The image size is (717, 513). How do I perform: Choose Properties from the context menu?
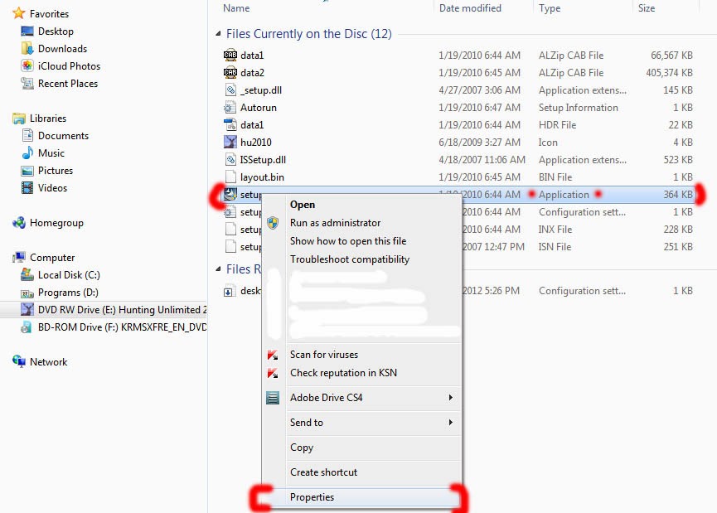pyautogui.click(x=312, y=496)
